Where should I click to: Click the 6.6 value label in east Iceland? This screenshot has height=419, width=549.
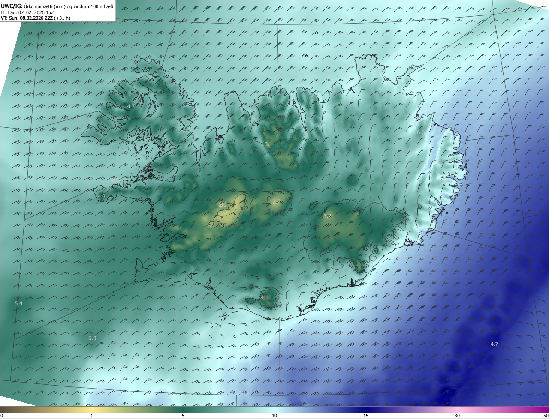[x=421, y=132]
